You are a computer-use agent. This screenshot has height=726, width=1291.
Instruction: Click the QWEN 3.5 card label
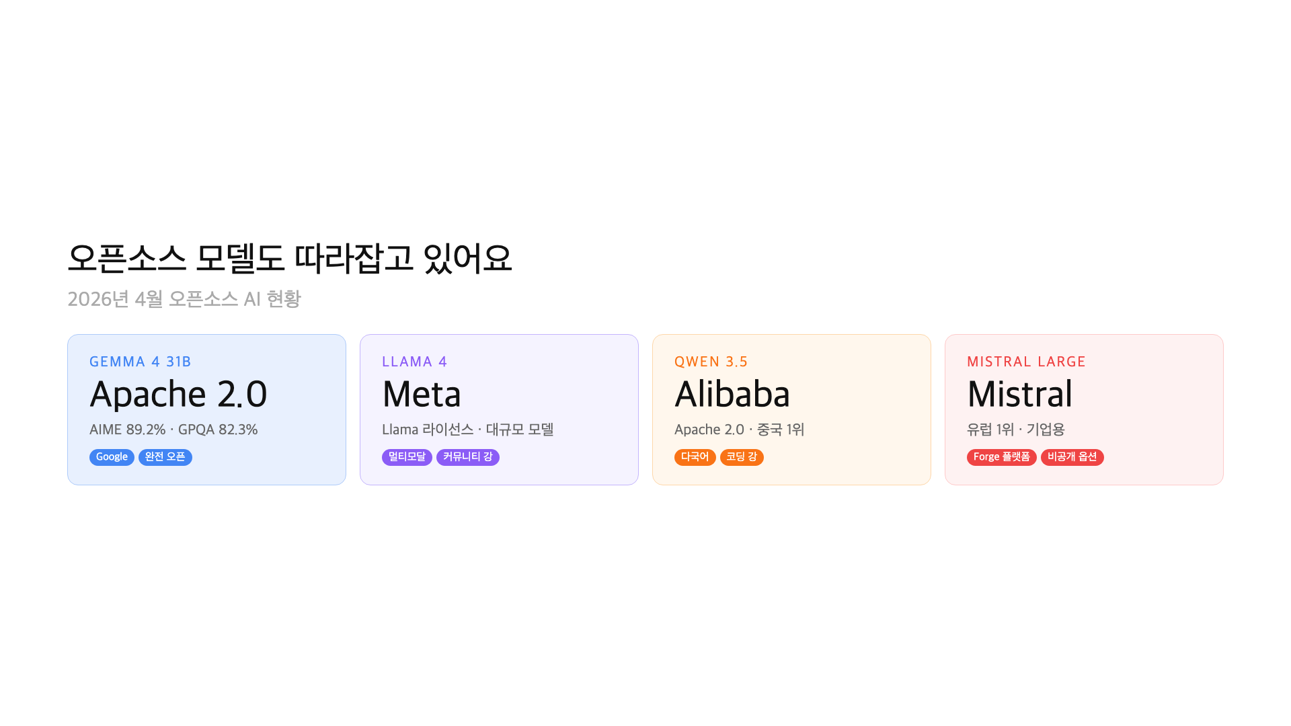711,362
